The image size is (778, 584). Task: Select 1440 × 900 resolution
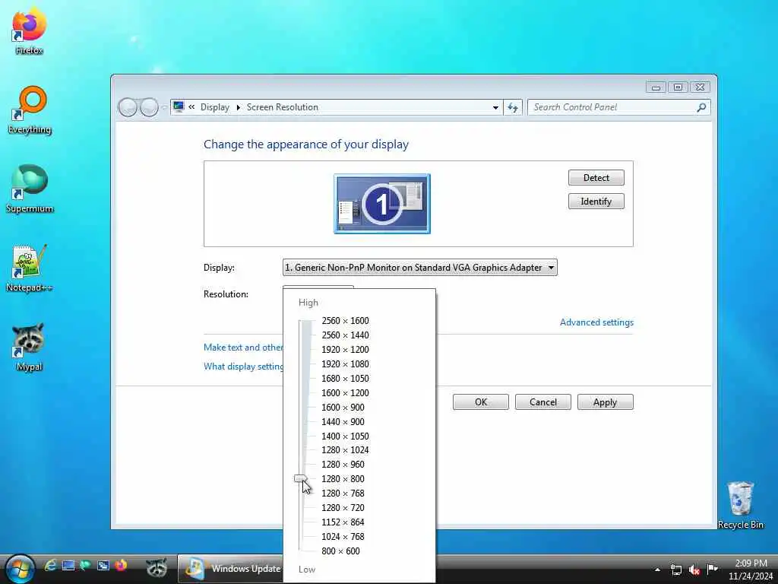click(x=343, y=421)
